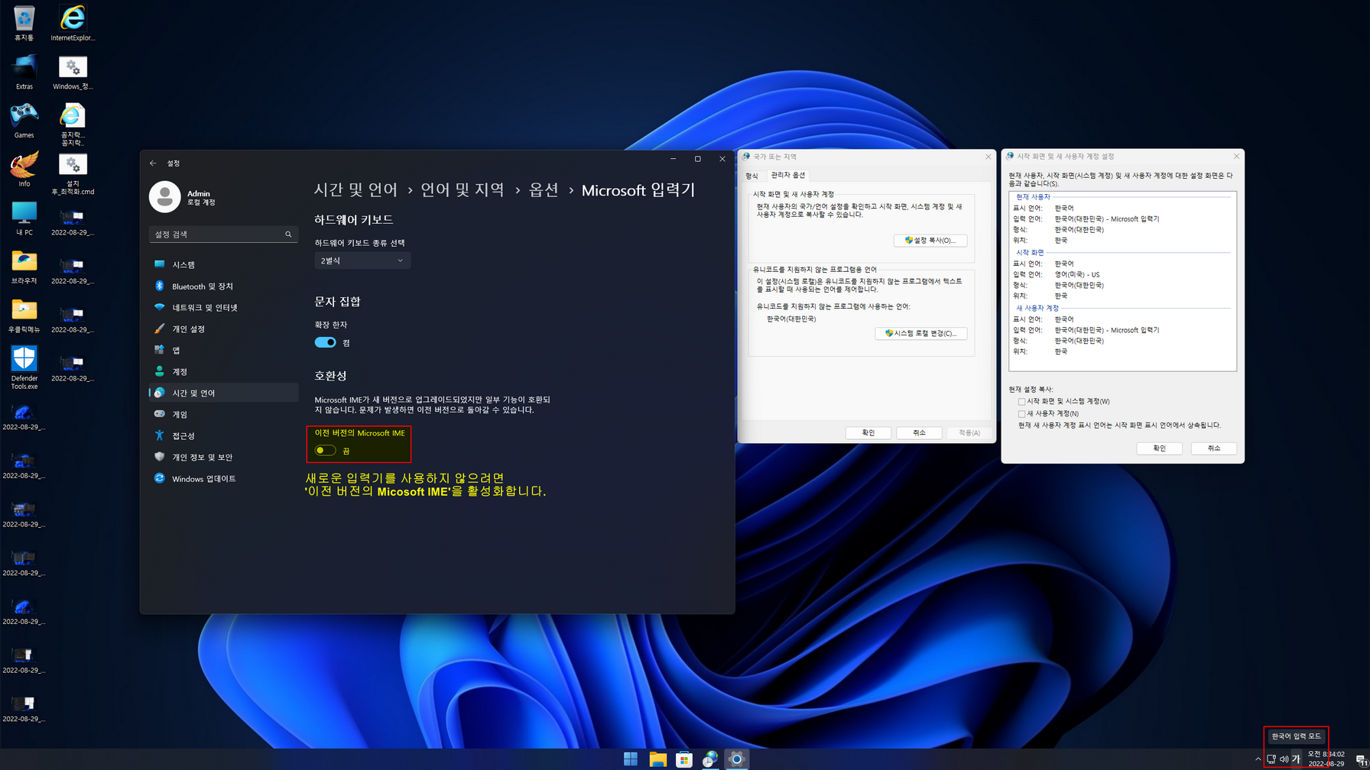Screen dimensions: 1370x770
Task: Select 개인 설정 in sidebar
Action: (x=223, y=328)
